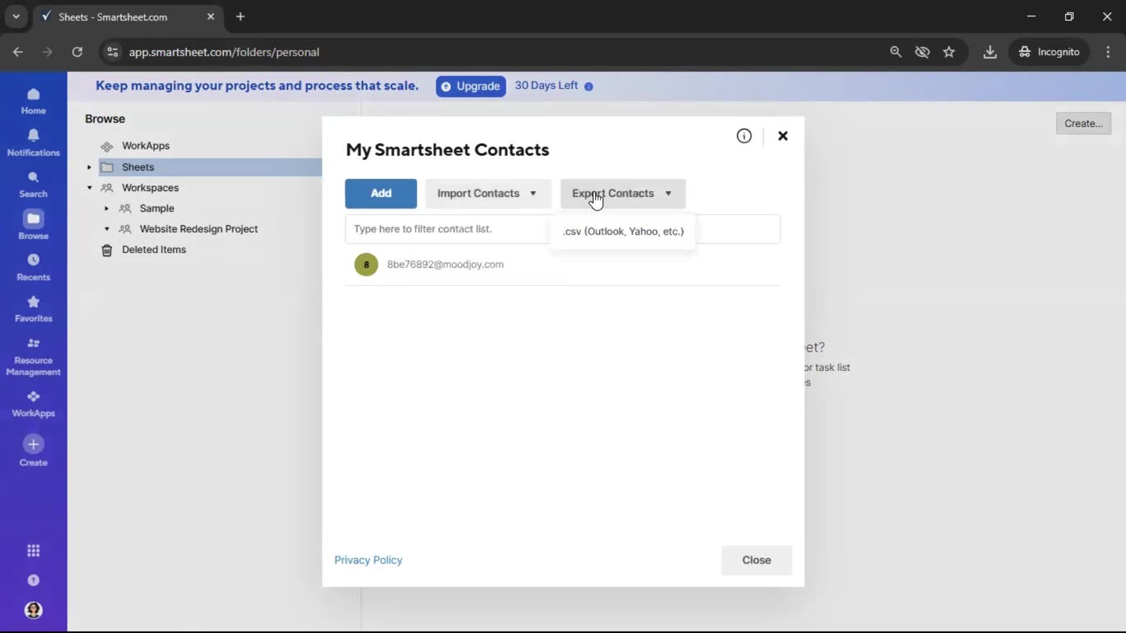Image resolution: width=1126 pixels, height=633 pixels.
Task: Select Deleted Items in the Browse panel
Action: coord(154,249)
